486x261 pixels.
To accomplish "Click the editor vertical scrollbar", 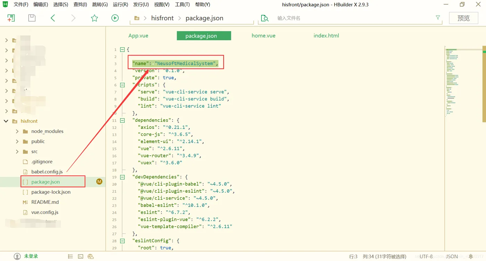I will click(484, 83).
